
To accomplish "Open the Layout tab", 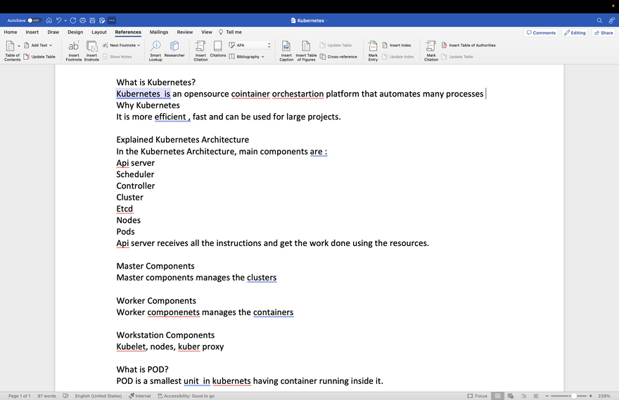I will click(x=99, y=32).
